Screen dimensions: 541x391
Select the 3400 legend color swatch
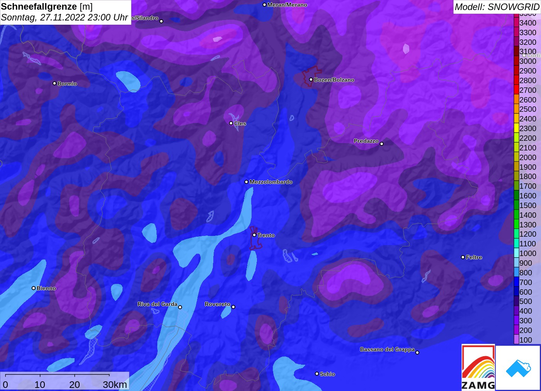tap(516, 22)
